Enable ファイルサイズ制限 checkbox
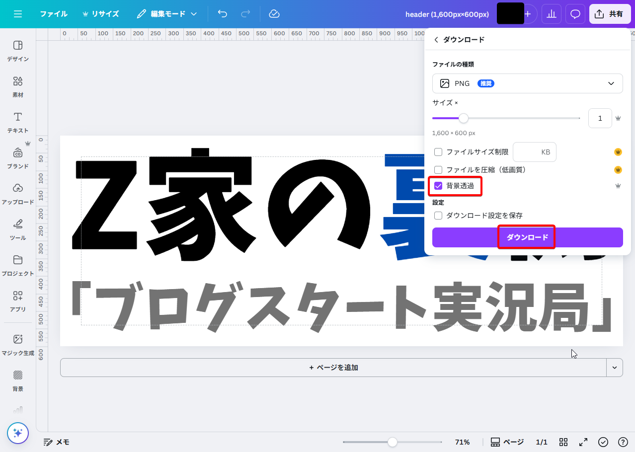 click(438, 152)
